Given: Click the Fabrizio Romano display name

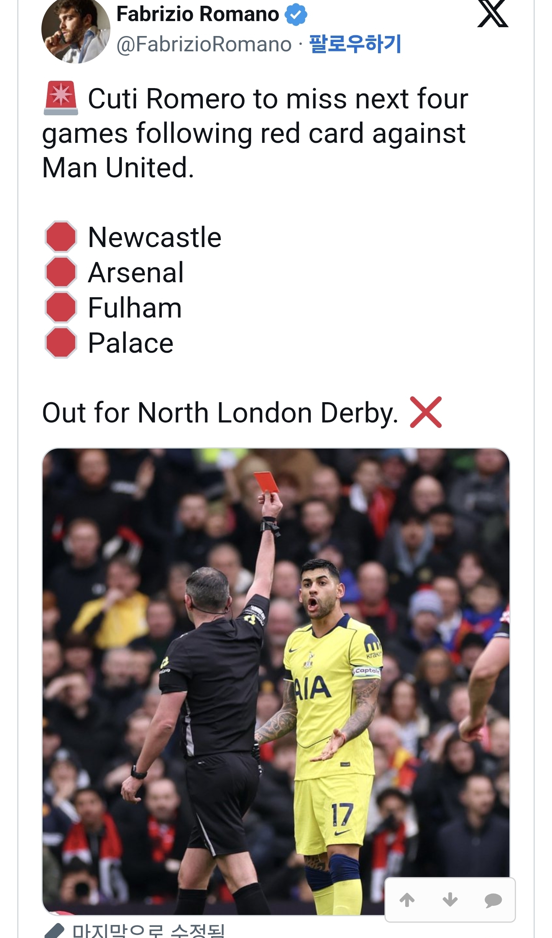Looking at the screenshot, I should coord(197,15).
